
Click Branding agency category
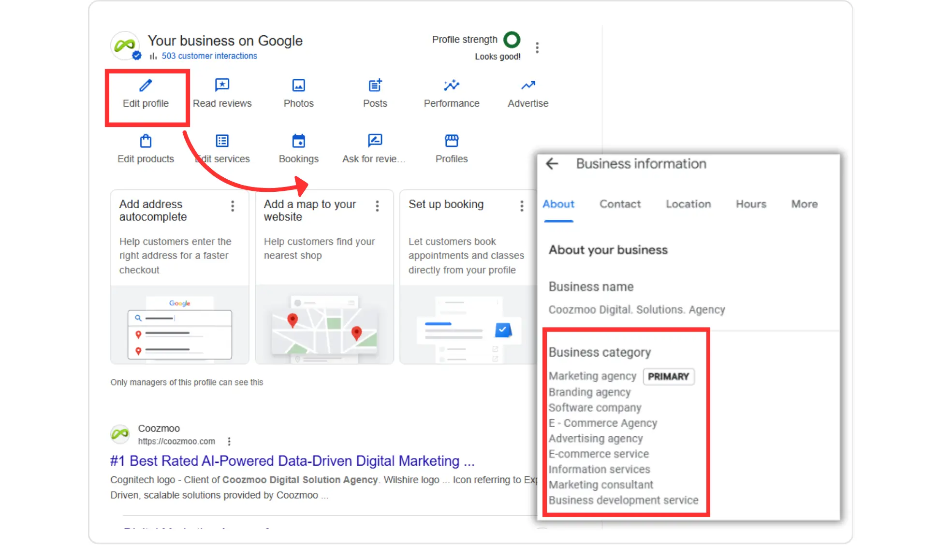tap(589, 392)
